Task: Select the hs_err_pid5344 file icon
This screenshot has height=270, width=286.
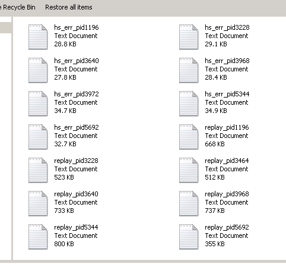Action: [x=189, y=103]
